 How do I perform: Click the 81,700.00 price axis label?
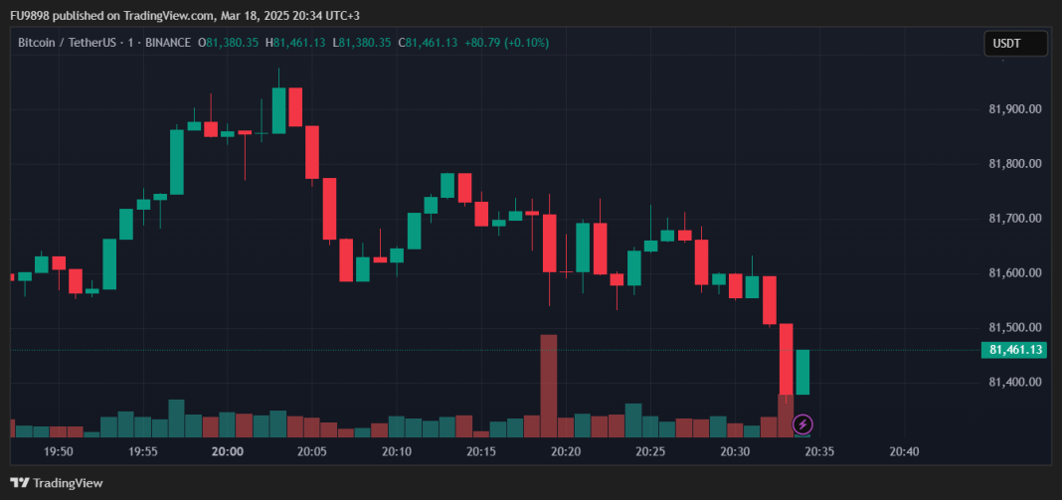(x=1015, y=218)
